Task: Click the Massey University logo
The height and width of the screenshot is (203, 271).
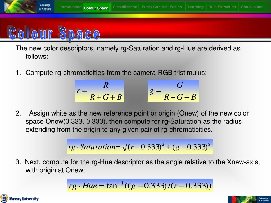Action: [x=20, y=199]
